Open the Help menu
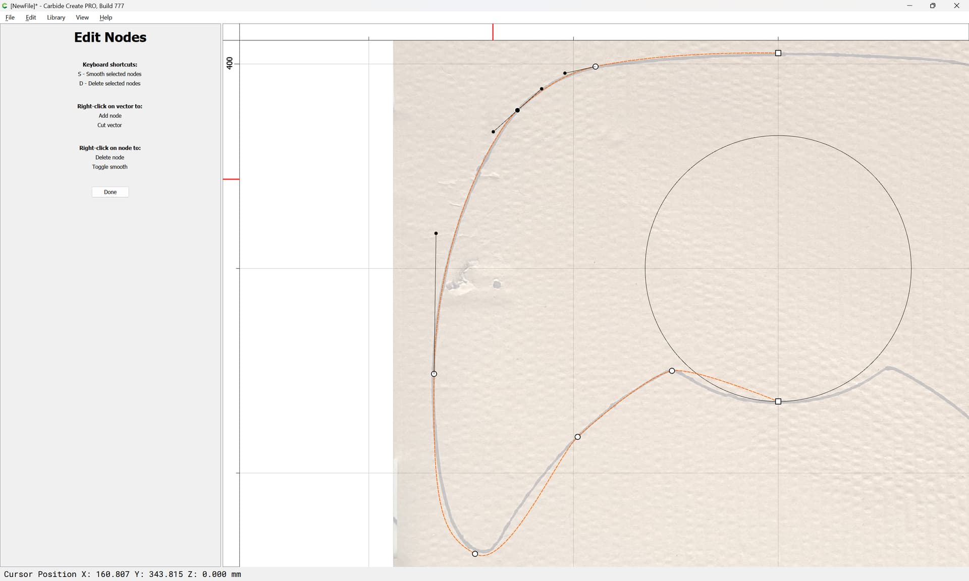The width and height of the screenshot is (969, 581). tap(105, 17)
